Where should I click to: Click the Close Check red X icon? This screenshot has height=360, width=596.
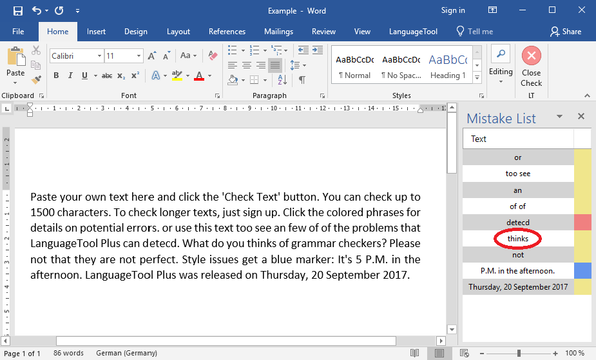point(531,56)
